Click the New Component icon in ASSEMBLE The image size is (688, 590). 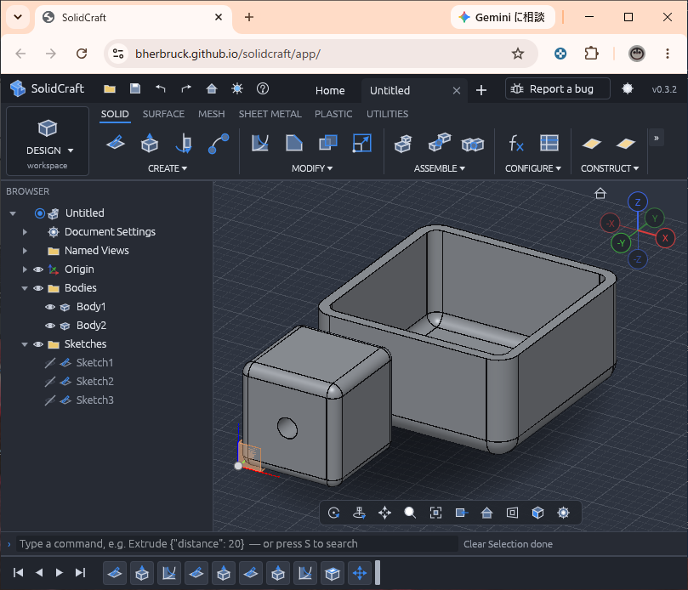403,144
